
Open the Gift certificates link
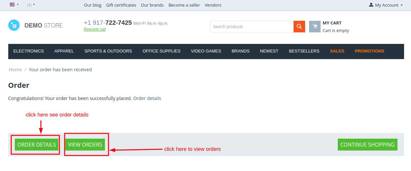click(x=121, y=5)
